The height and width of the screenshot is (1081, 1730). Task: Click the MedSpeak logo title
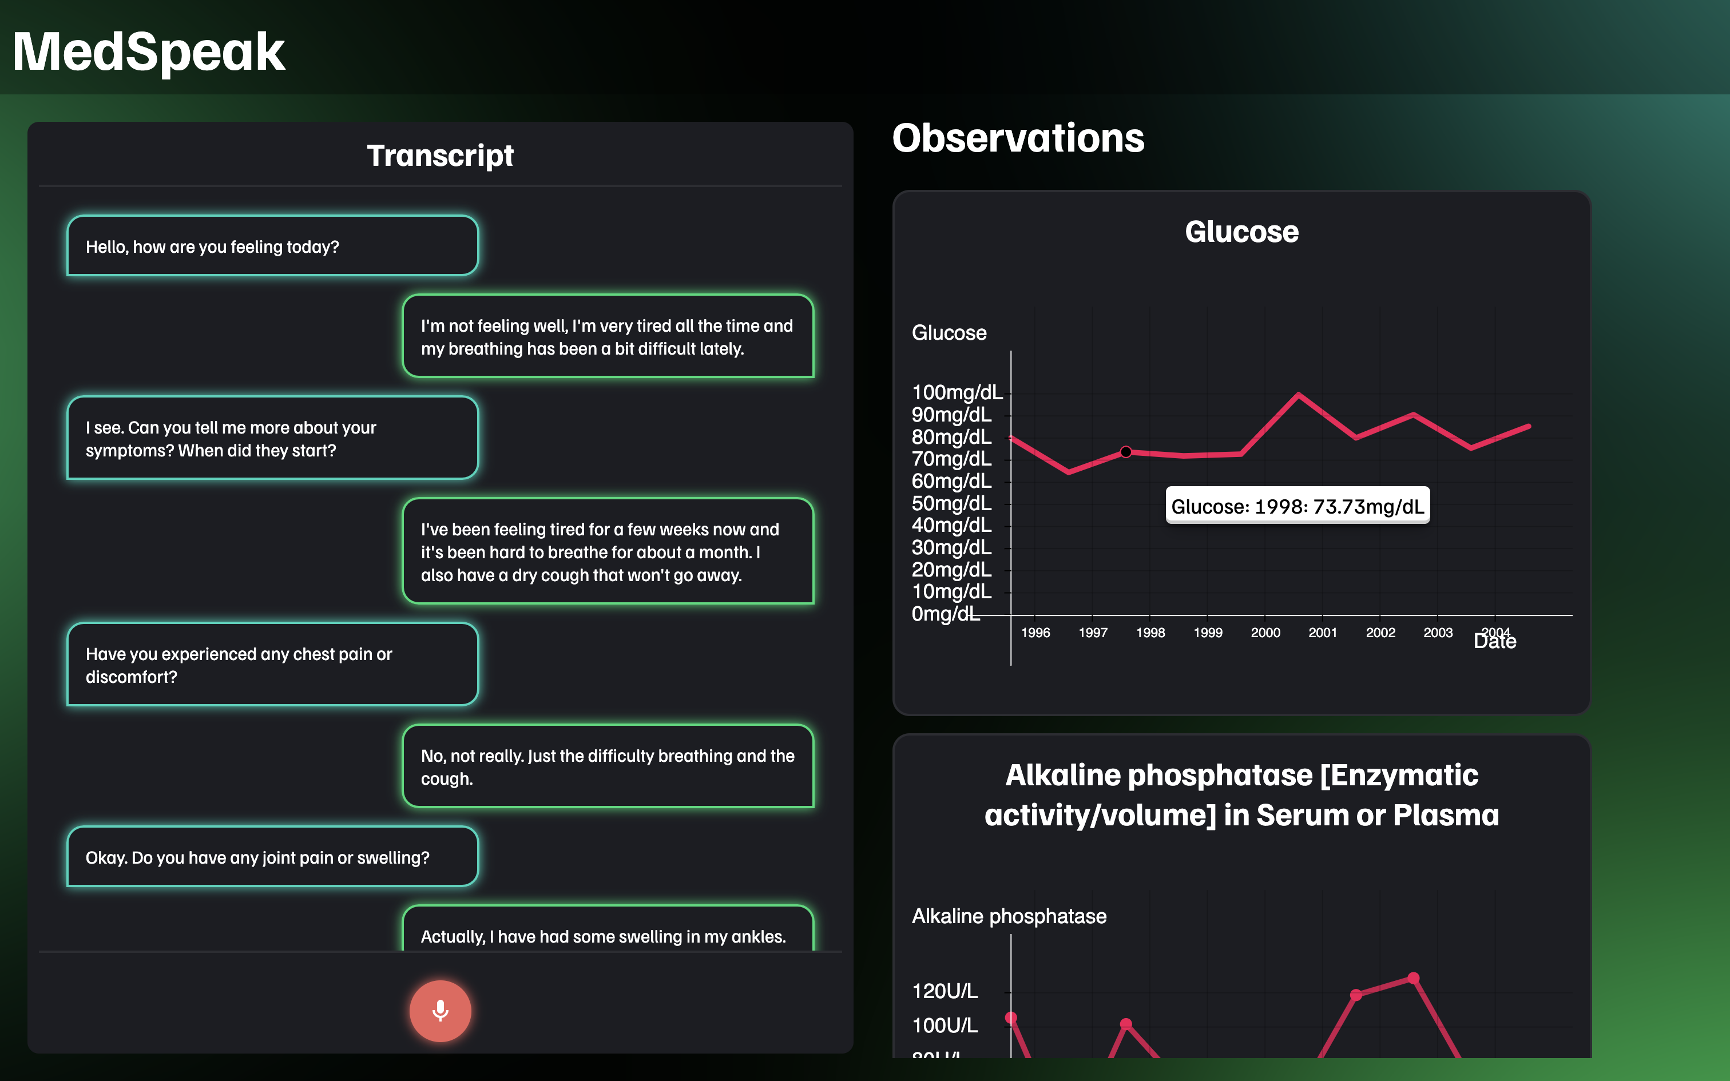coord(149,51)
